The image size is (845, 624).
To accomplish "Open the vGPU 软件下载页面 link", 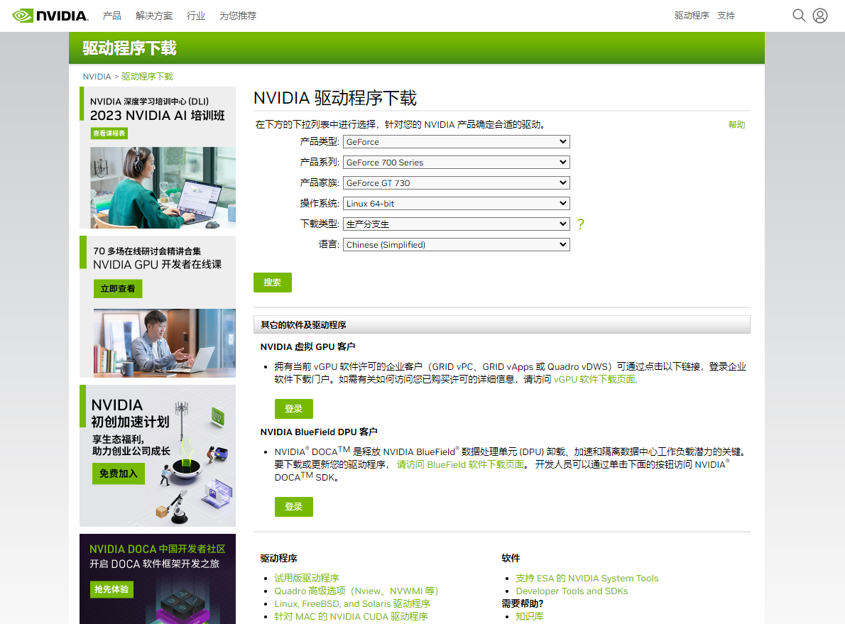I will [x=594, y=379].
